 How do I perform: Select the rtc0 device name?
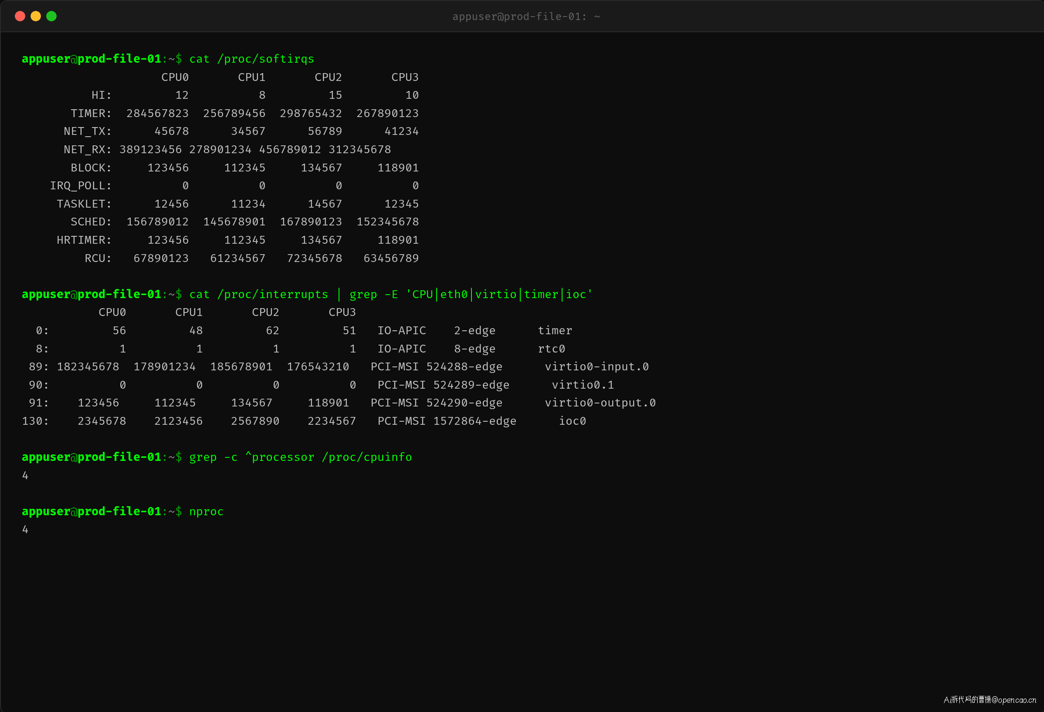pos(552,349)
